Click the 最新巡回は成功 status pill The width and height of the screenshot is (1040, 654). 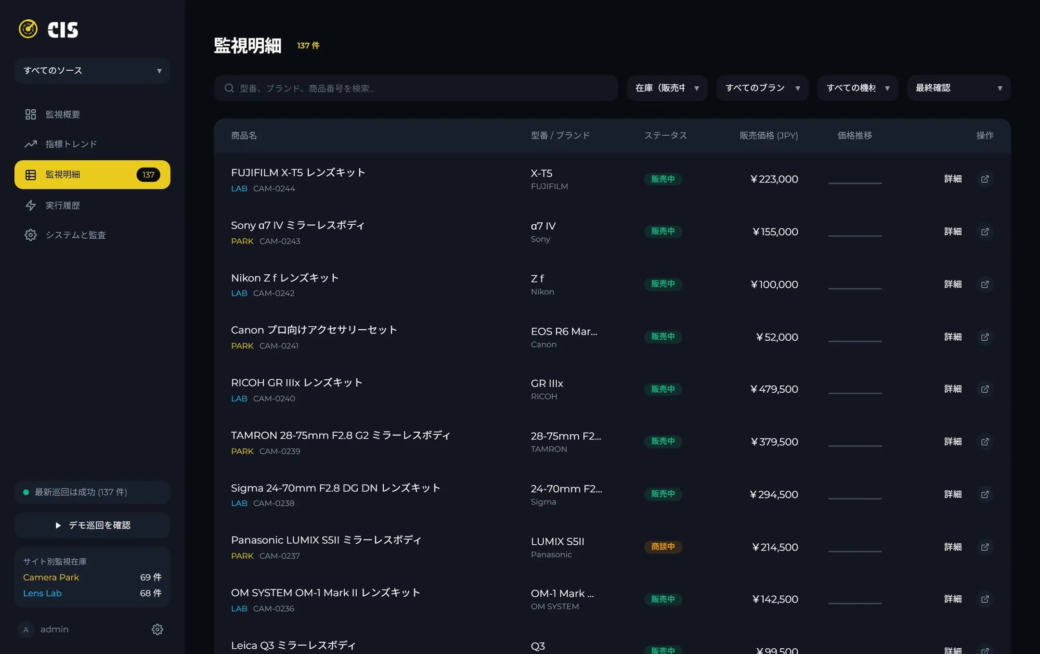tap(92, 492)
